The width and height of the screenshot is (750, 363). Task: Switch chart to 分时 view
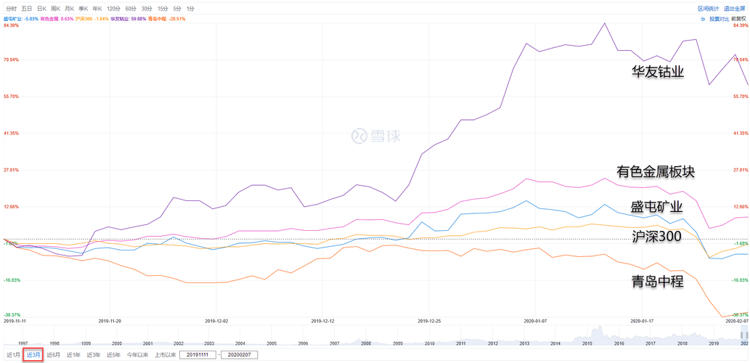pos(12,9)
